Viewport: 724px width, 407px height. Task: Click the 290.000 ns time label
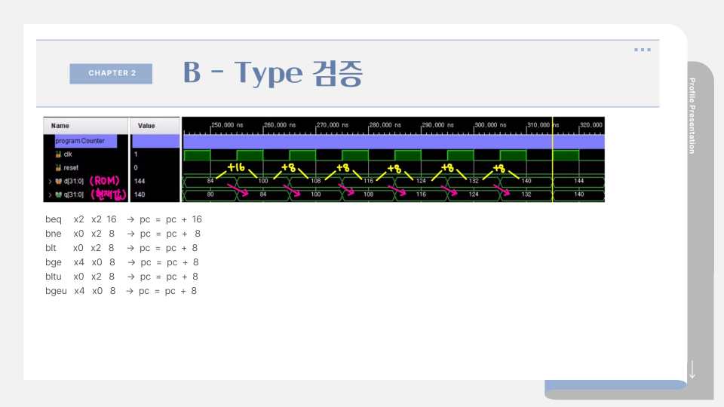click(x=437, y=125)
